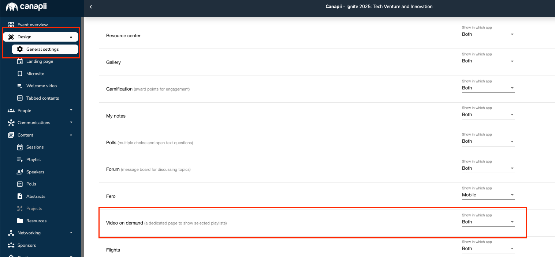Click the Canapii logo
Image resolution: width=555 pixels, height=257 pixels.
pos(26,7)
